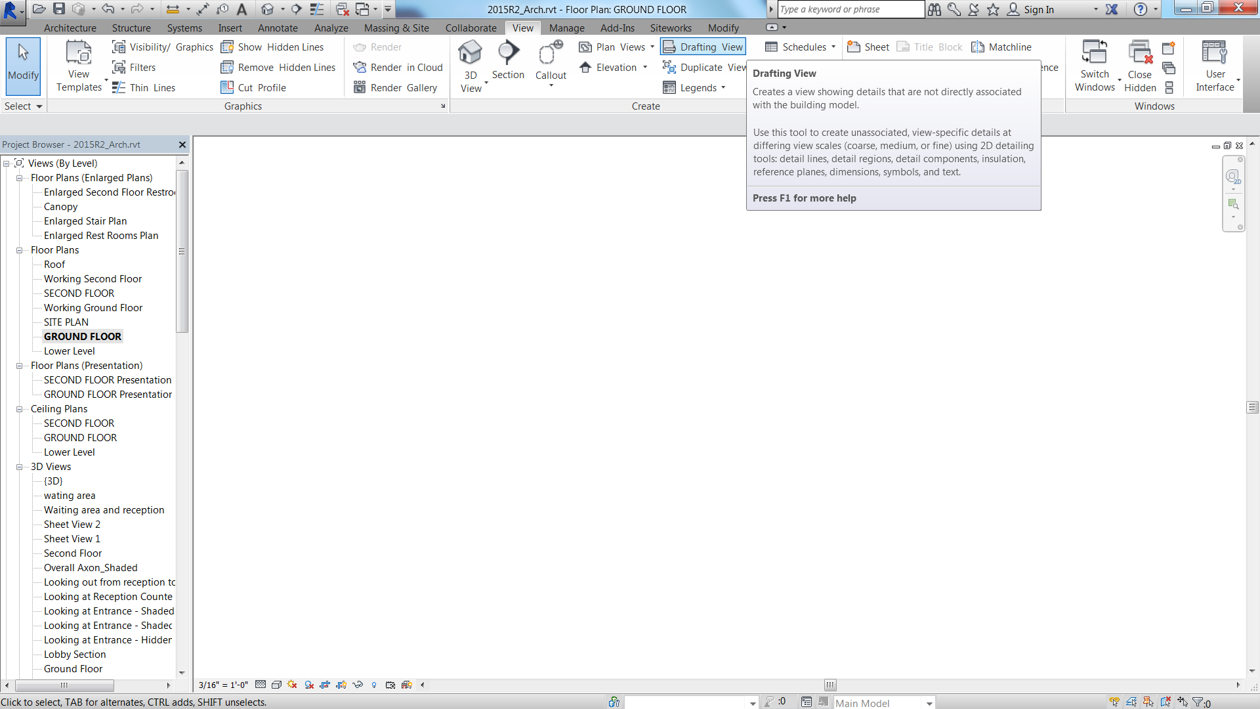1260x709 pixels.
Task: Toggle the Remove Hidden Lines option
Action: [284, 67]
